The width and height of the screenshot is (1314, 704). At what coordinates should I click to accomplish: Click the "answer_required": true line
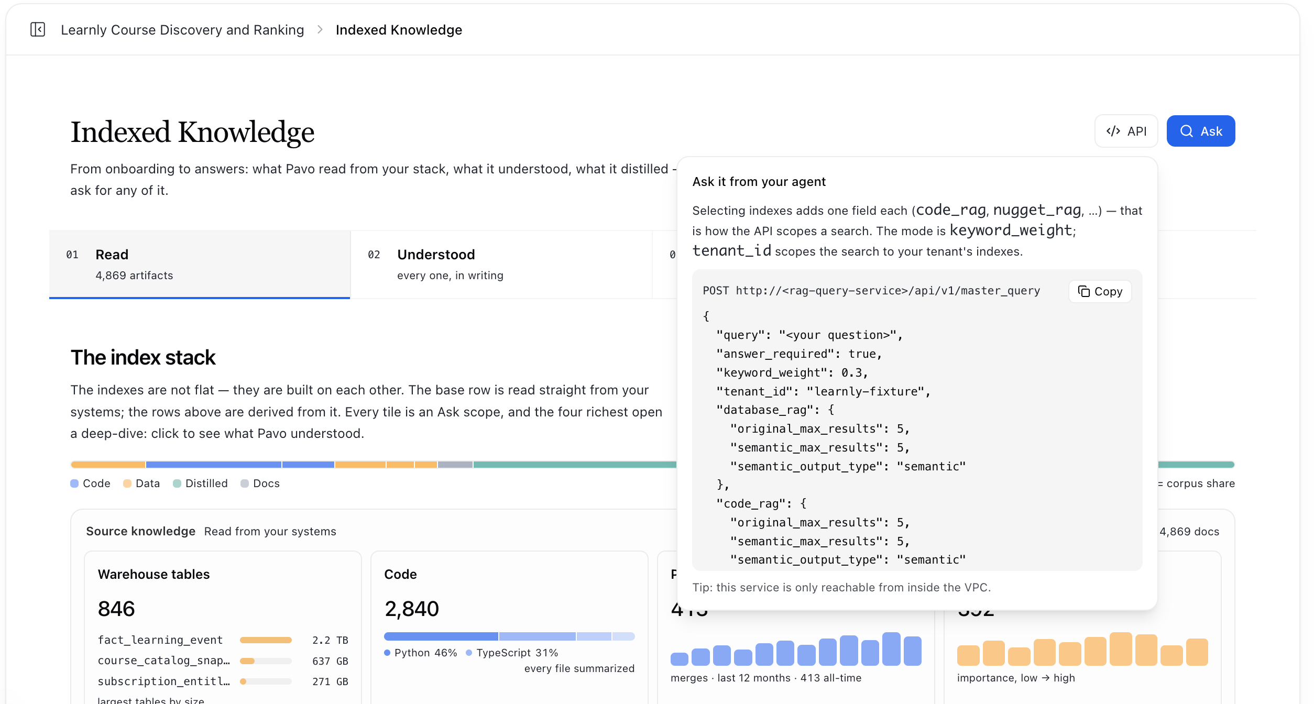800,354
